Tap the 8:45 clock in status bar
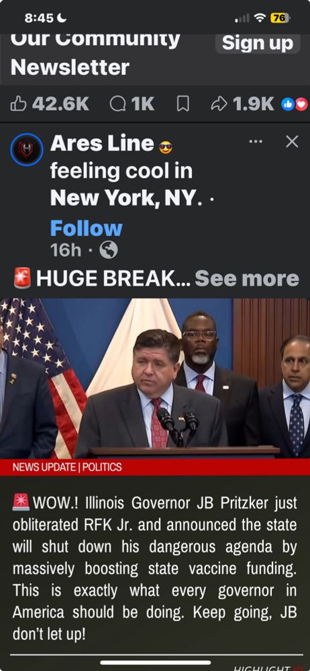The width and height of the screenshot is (310, 671). point(39,18)
